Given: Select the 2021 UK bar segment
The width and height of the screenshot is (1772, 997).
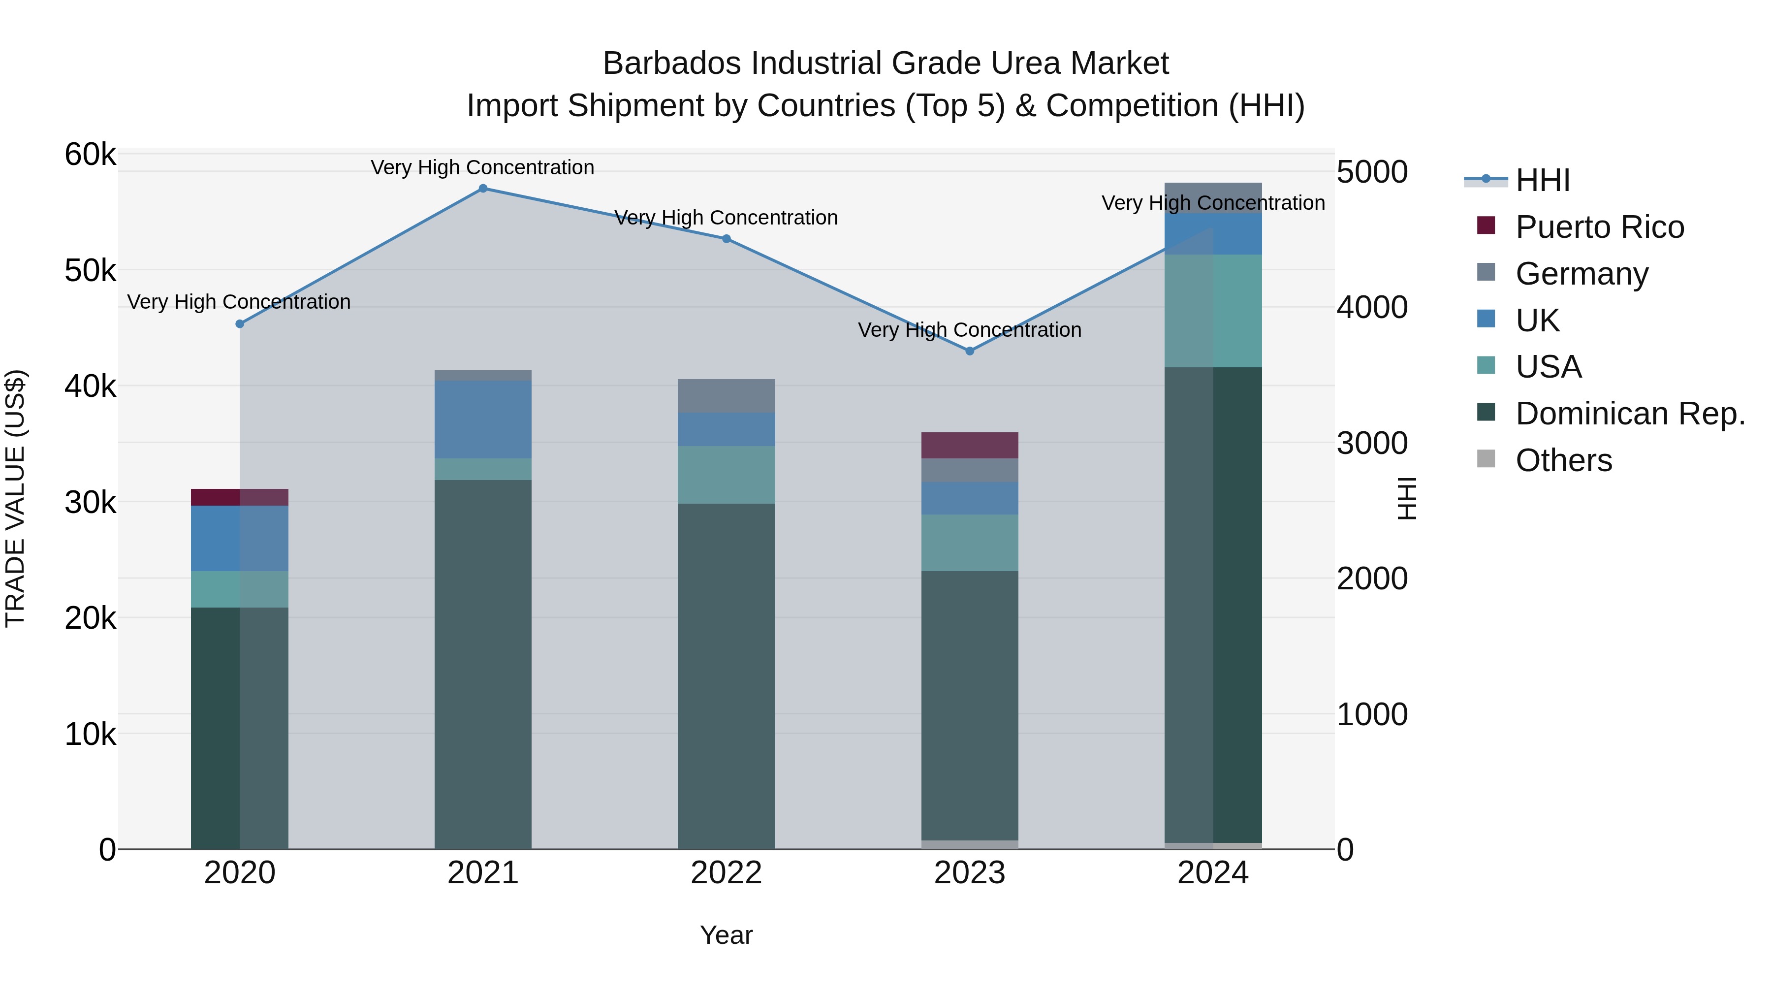Looking at the screenshot, I should [x=483, y=419].
